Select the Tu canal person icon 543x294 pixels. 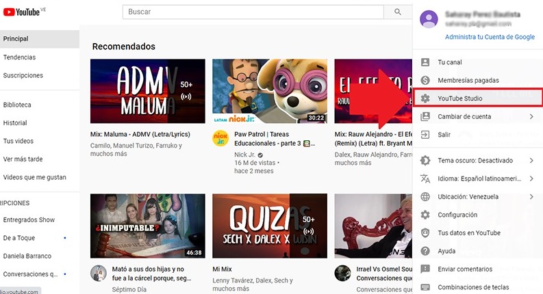click(x=425, y=62)
